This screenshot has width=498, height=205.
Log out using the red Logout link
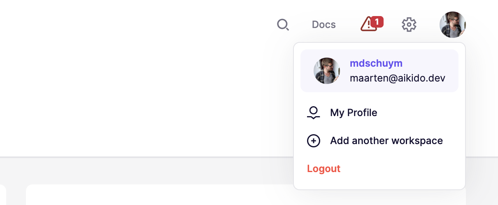(324, 168)
